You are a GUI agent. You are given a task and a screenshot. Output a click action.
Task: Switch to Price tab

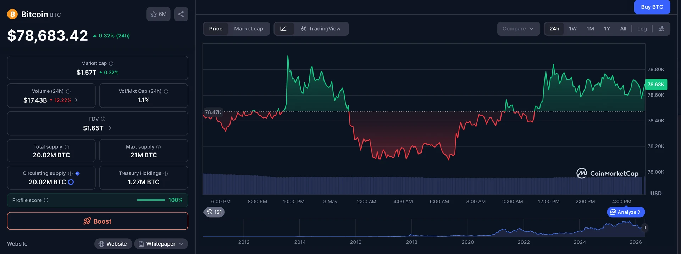point(216,29)
